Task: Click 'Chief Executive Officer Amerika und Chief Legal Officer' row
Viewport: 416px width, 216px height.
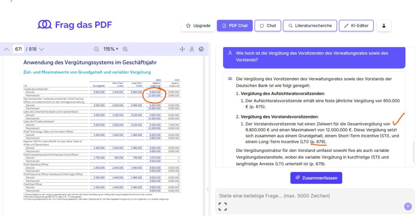Action: point(53,174)
